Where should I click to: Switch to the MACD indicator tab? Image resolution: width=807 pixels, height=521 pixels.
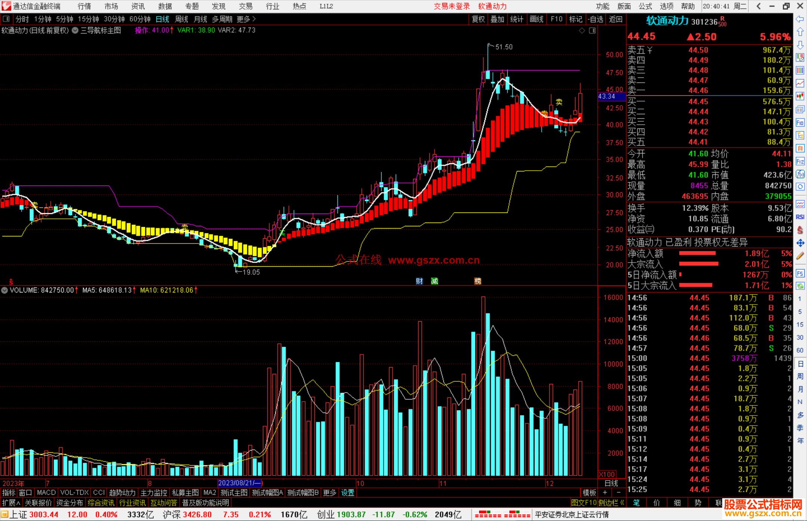(x=46, y=493)
